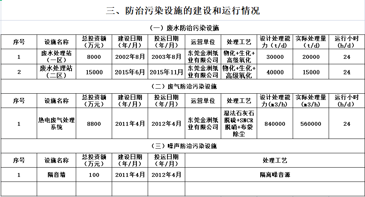
Task: Select the 2002年8月 construction date cell
Action: pyautogui.click(x=130, y=57)
